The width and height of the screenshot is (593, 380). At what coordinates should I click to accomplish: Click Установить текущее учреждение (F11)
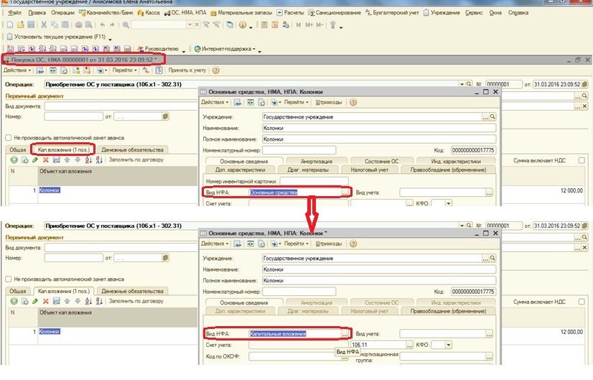coord(56,37)
